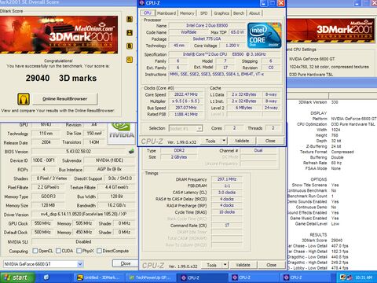Click the Rated FSB value field
Viewport: 377px width, 283px height.
tap(186, 114)
